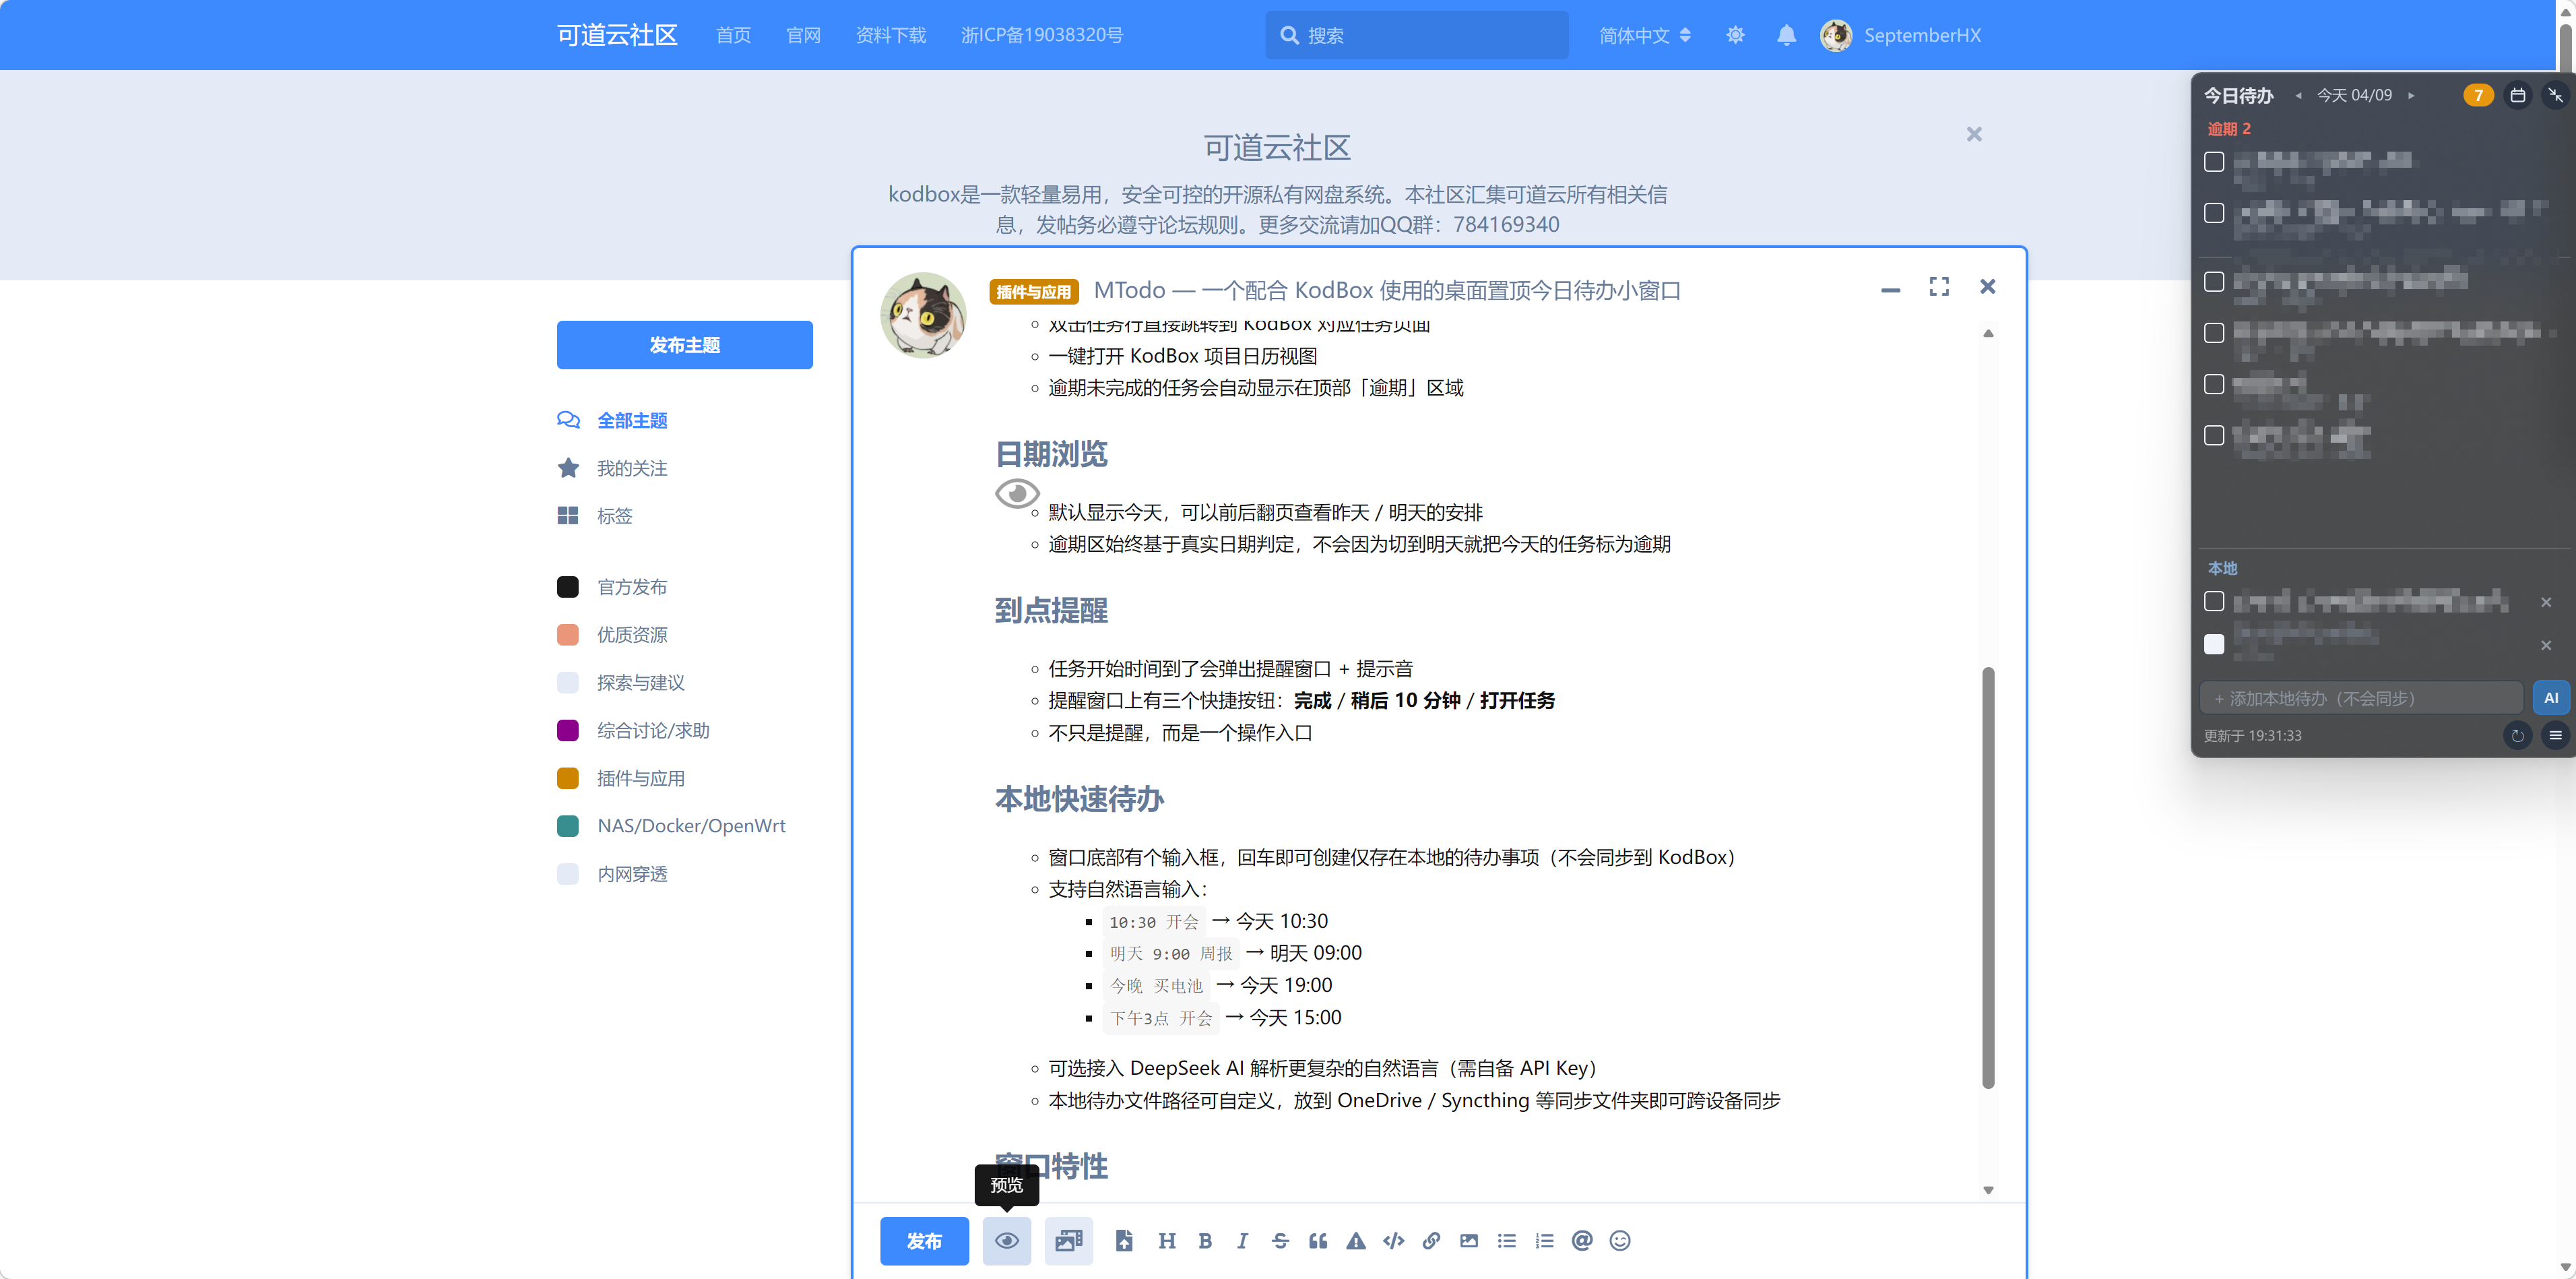Screen dimensions: 2576x1279
Task: Check the second task under 逾期
Action: (x=2214, y=213)
